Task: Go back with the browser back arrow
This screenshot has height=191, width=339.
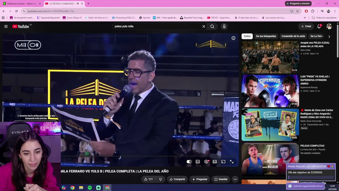Action: (x=4, y=11)
